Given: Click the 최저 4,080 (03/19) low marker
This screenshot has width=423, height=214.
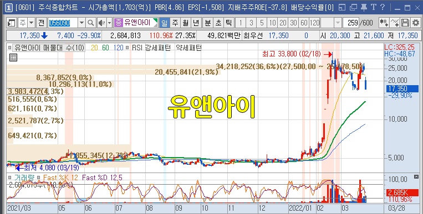Looking at the screenshot, I should click(x=51, y=168).
